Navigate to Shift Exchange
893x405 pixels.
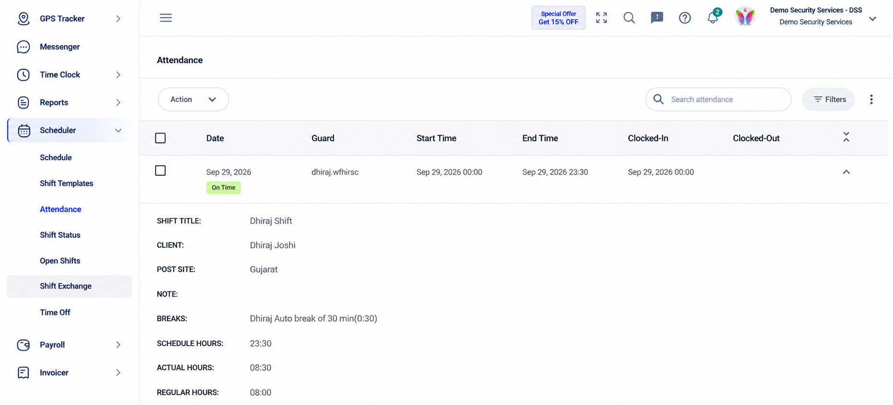[x=70, y=287]
